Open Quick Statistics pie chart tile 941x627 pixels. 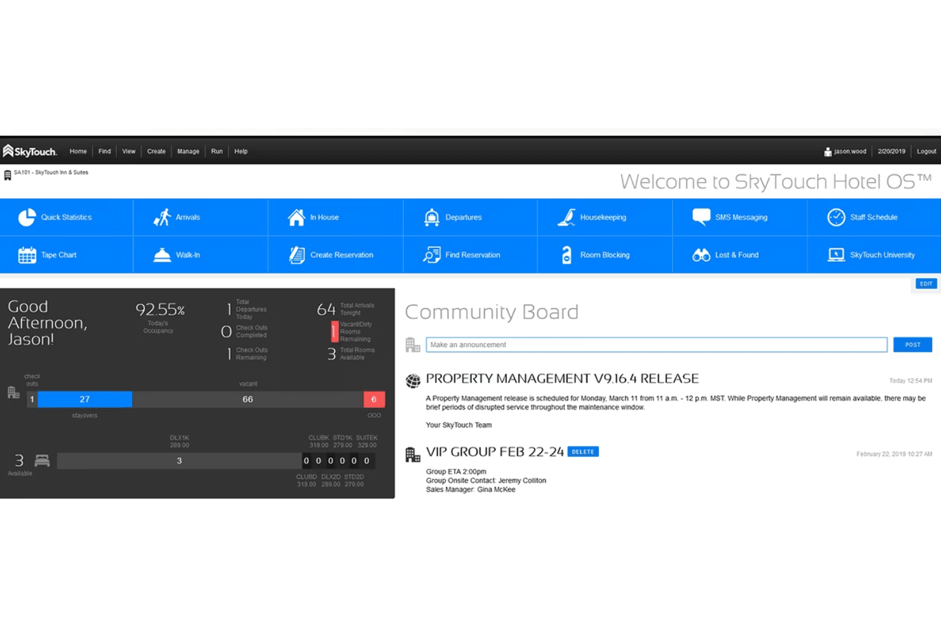[67, 217]
